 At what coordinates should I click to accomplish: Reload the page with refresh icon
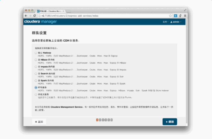(35, 16)
